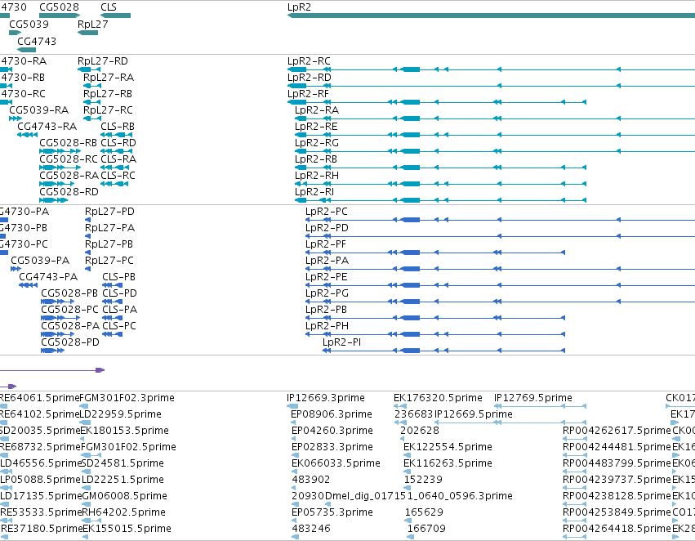Screen dimensions: 695x541
Task: Click RpL27-RD transcript label
Action: click(102, 60)
